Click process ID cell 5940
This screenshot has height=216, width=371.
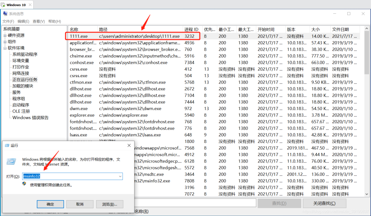tap(189, 115)
